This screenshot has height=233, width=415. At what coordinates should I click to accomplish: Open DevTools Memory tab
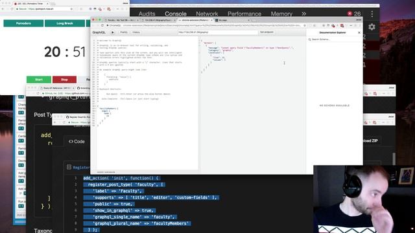click(x=281, y=14)
